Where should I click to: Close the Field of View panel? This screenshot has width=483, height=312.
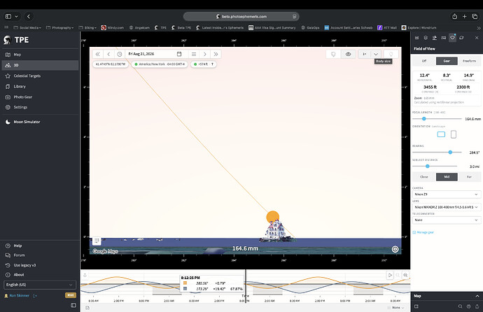[x=477, y=38]
